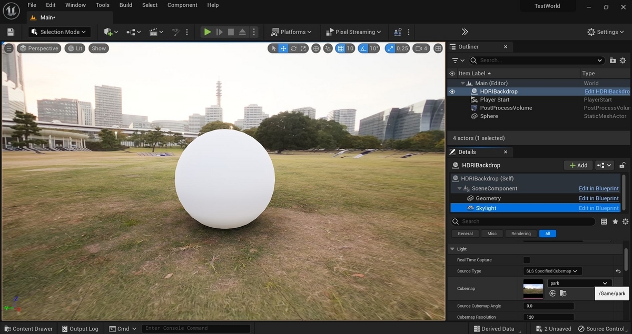Open Outliner settings gear icon
The image size is (632, 334).
click(623, 60)
